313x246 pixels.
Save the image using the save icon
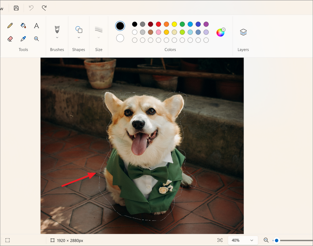(16, 8)
